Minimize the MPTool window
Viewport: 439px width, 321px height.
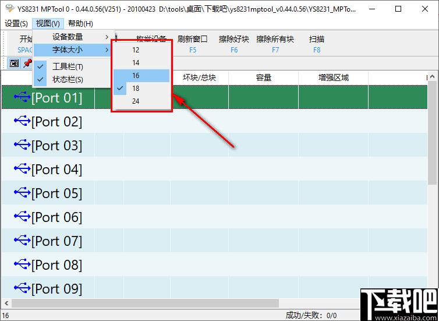click(x=372, y=9)
